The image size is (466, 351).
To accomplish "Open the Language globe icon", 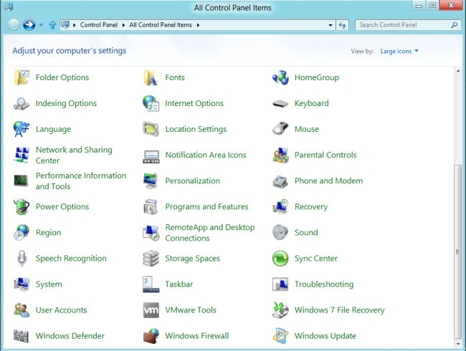I will pyautogui.click(x=22, y=129).
